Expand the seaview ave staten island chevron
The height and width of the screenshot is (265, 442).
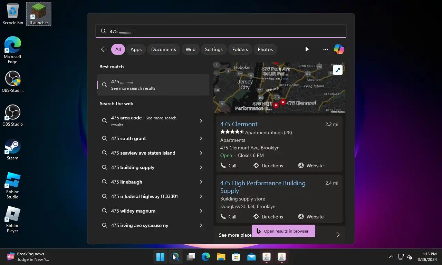coord(201,153)
